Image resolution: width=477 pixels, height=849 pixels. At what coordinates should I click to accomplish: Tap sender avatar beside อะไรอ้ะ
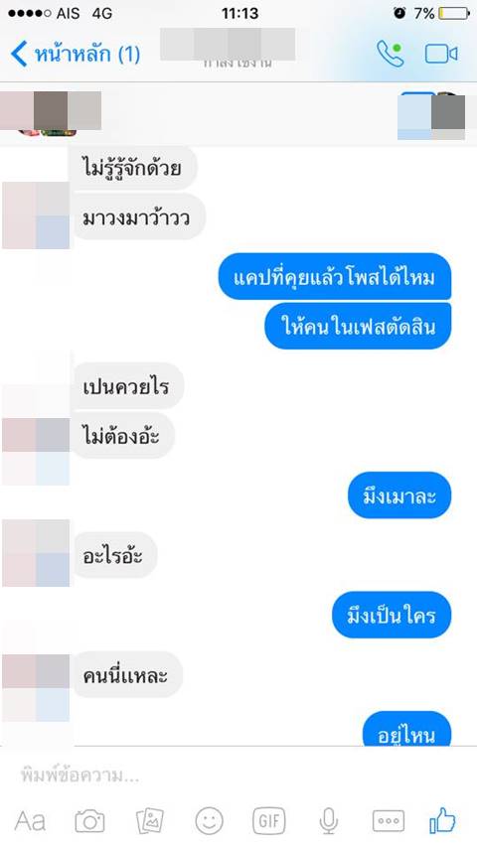coord(36,553)
